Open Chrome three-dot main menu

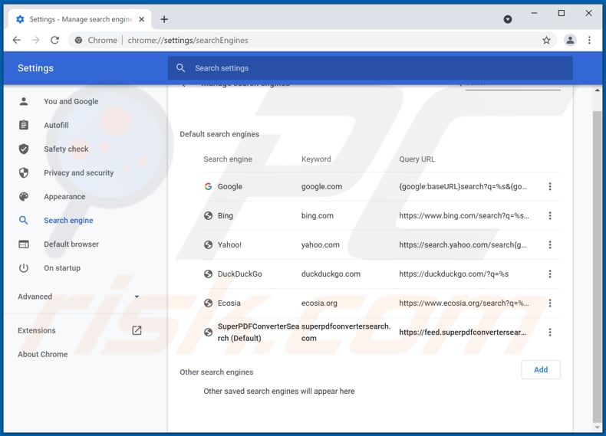click(x=589, y=40)
